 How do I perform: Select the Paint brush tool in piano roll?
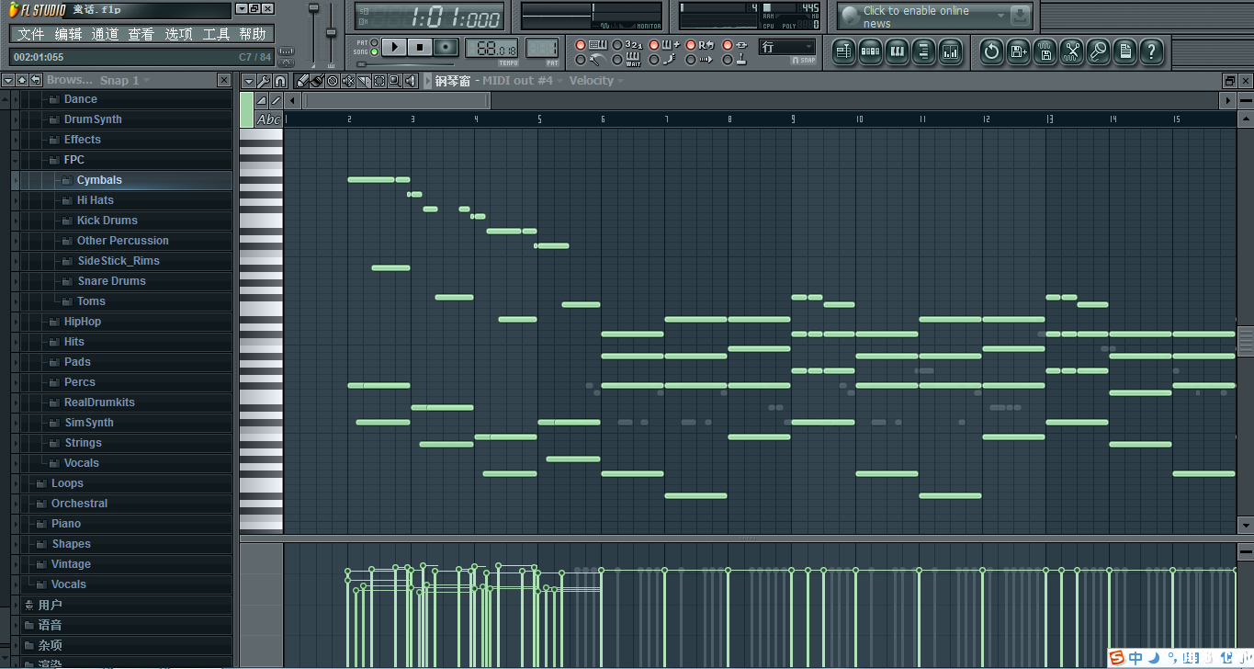click(316, 81)
